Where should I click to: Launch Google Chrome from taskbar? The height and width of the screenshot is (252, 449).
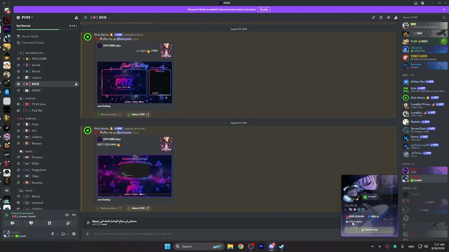point(241,246)
